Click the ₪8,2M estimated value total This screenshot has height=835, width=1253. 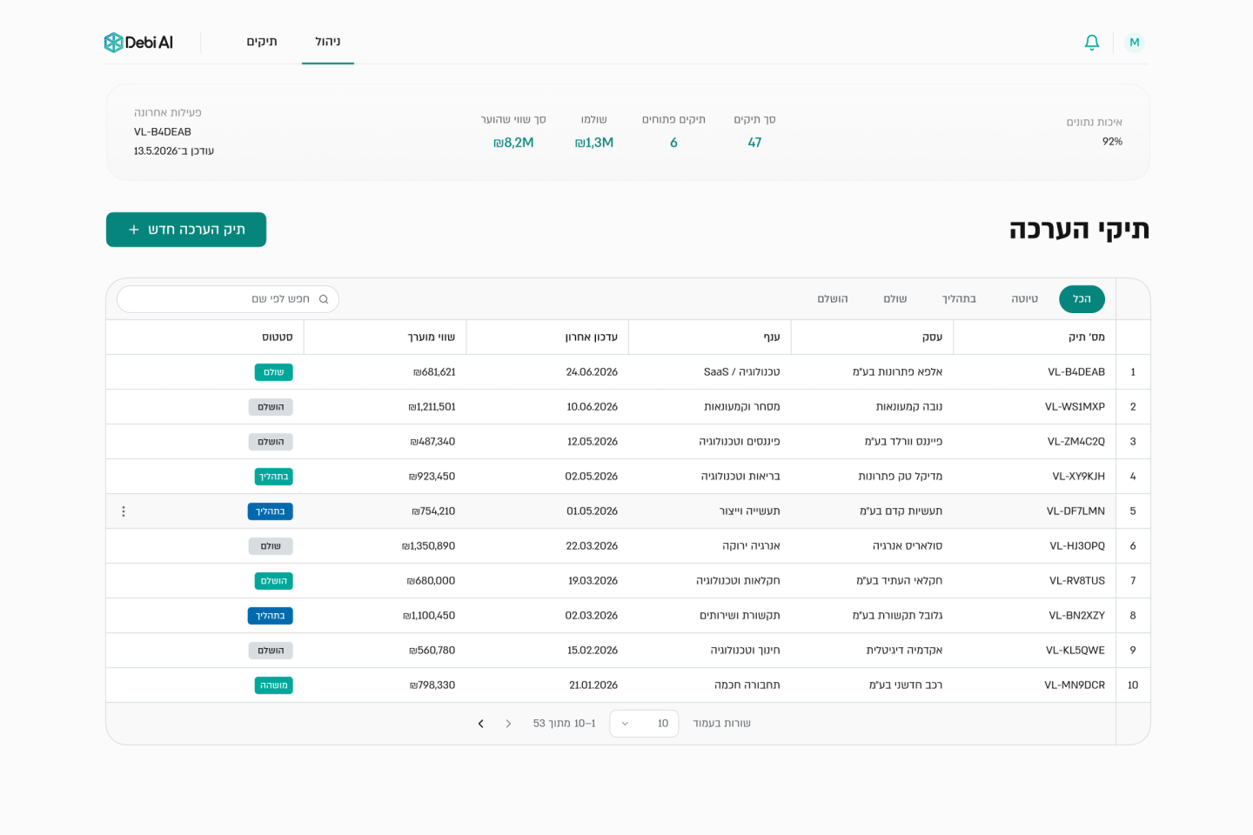click(x=513, y=143)
